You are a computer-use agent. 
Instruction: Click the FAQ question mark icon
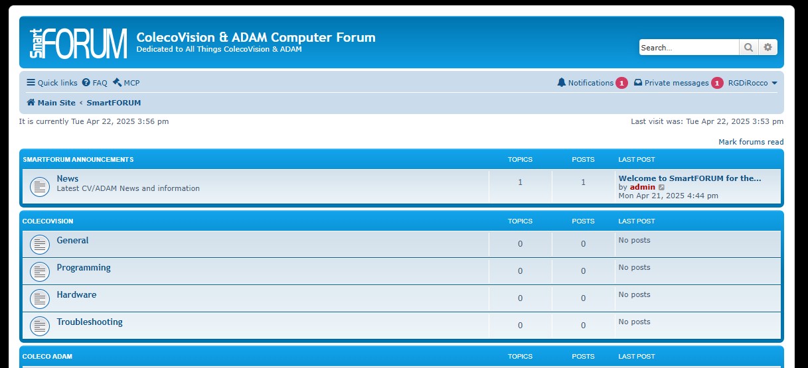(86, 83)
